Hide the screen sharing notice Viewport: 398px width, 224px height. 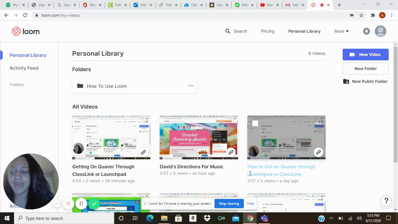[250, 203]
